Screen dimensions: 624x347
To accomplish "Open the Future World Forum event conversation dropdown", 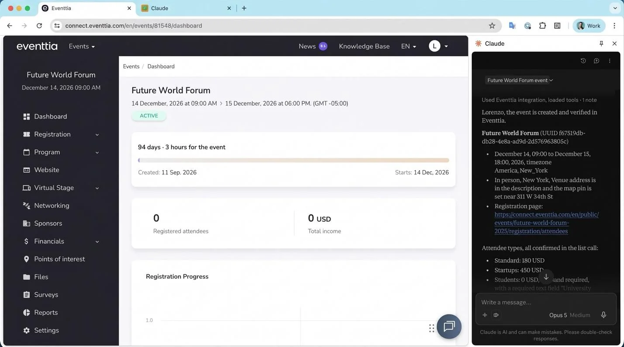I will pyautogui.click(x=520, y=80).
